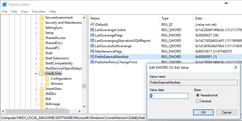Click the Configuration subfolder icon
242x121 pixels.
pyautogui.click(x=47, y=79)
